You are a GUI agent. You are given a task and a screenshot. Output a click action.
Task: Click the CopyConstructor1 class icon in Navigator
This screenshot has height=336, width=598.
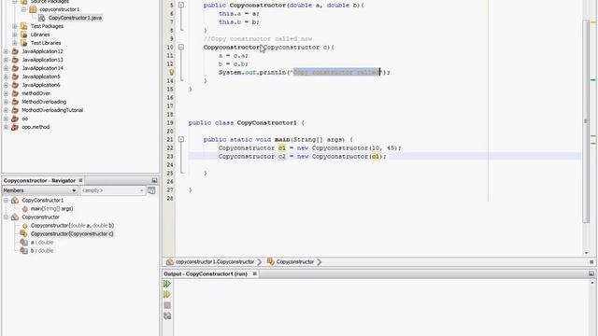pyautogui.click(x=15, y=201)
